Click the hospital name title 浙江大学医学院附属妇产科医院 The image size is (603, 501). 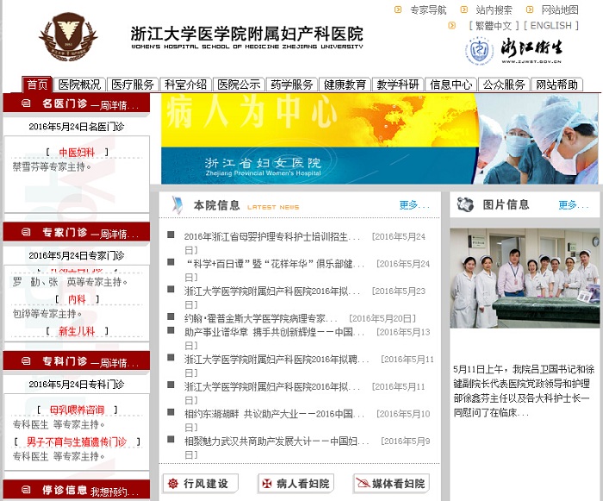(x=246, y=34)
